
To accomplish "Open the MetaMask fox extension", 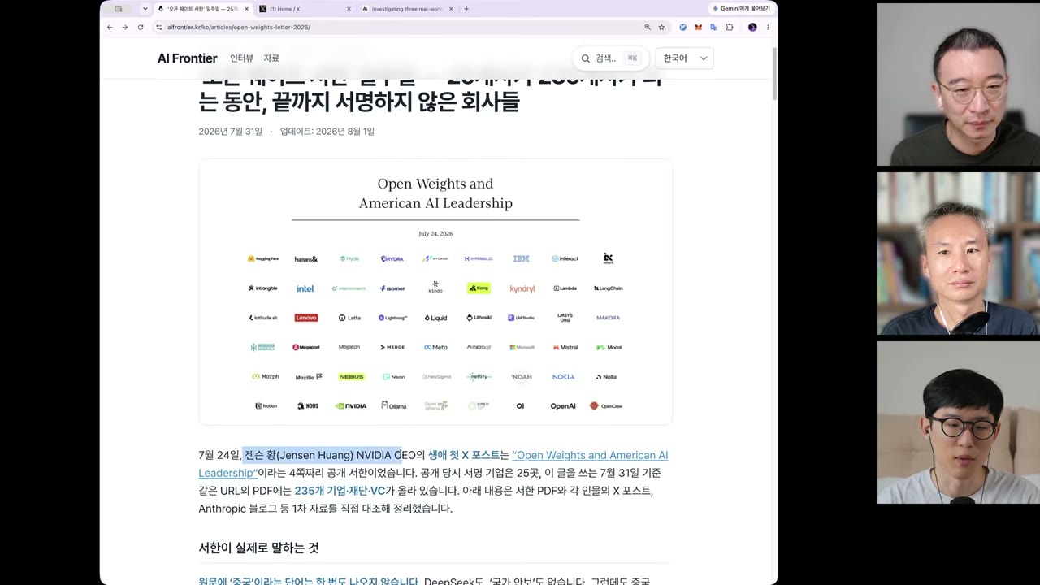I will tap(698, 27).
